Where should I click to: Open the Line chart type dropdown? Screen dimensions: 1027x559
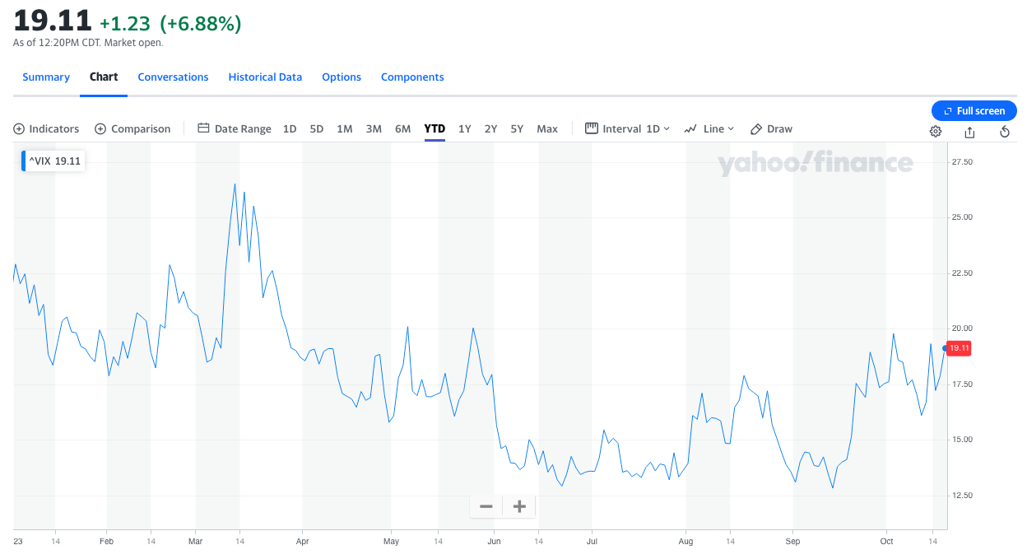[709, 128]
